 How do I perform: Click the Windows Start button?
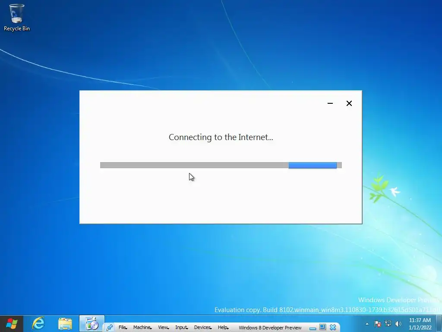point(12,323)
